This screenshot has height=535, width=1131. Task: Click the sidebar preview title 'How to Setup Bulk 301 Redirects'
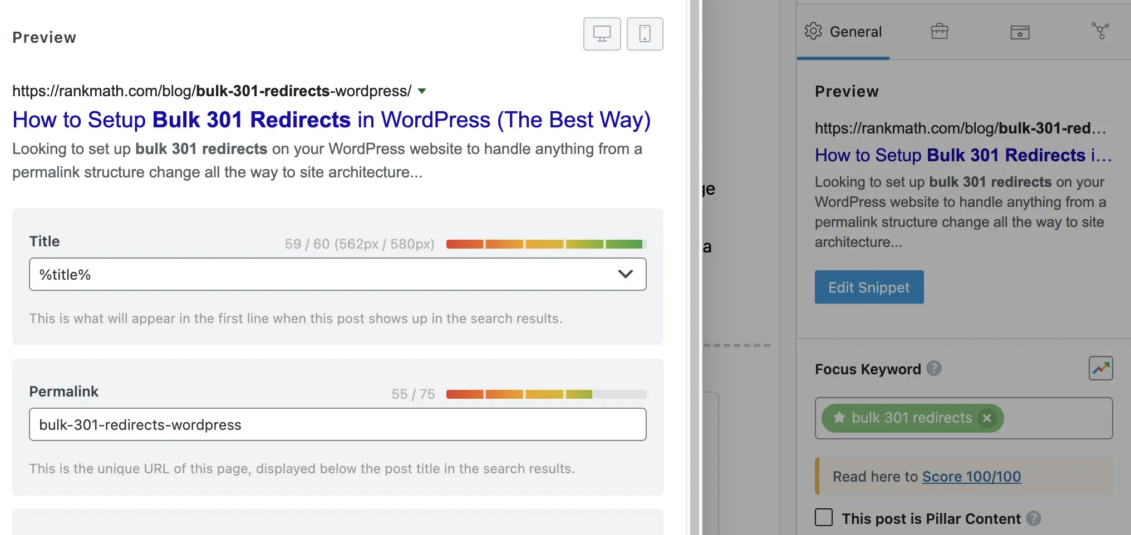point(963,155)
